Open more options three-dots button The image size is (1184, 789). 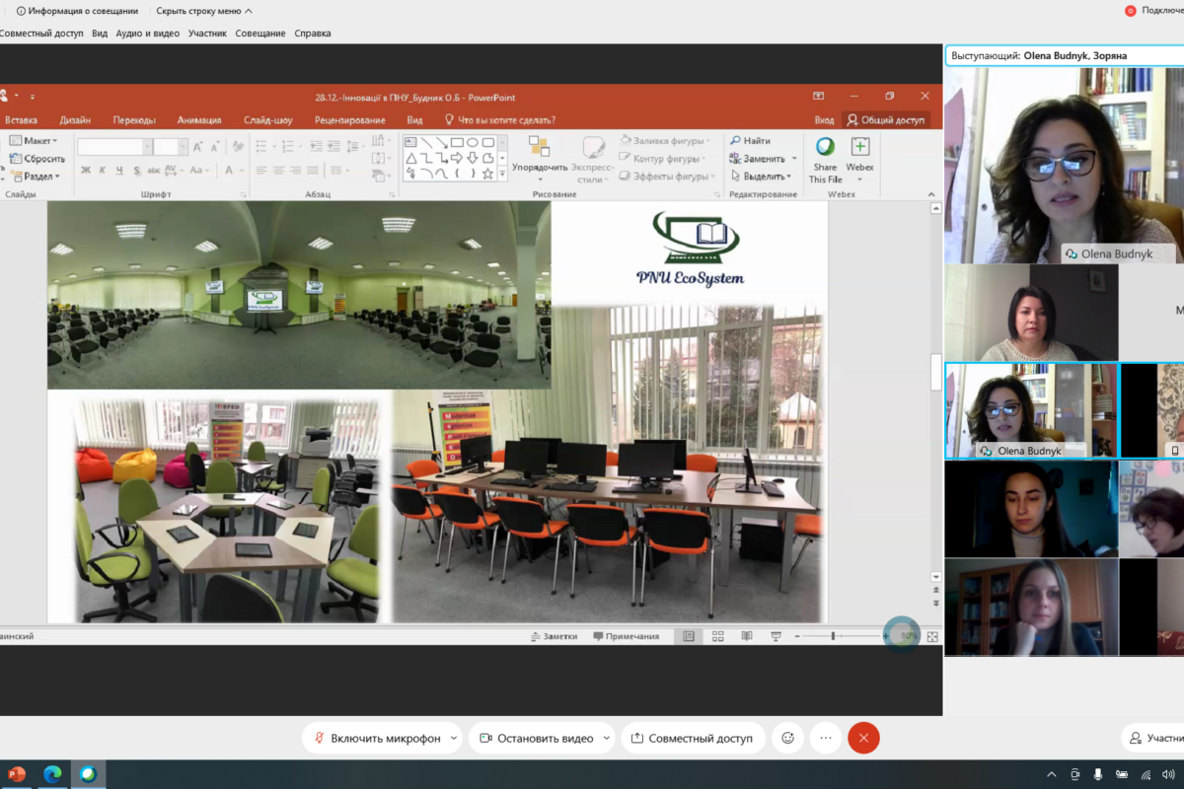(825, 738)
